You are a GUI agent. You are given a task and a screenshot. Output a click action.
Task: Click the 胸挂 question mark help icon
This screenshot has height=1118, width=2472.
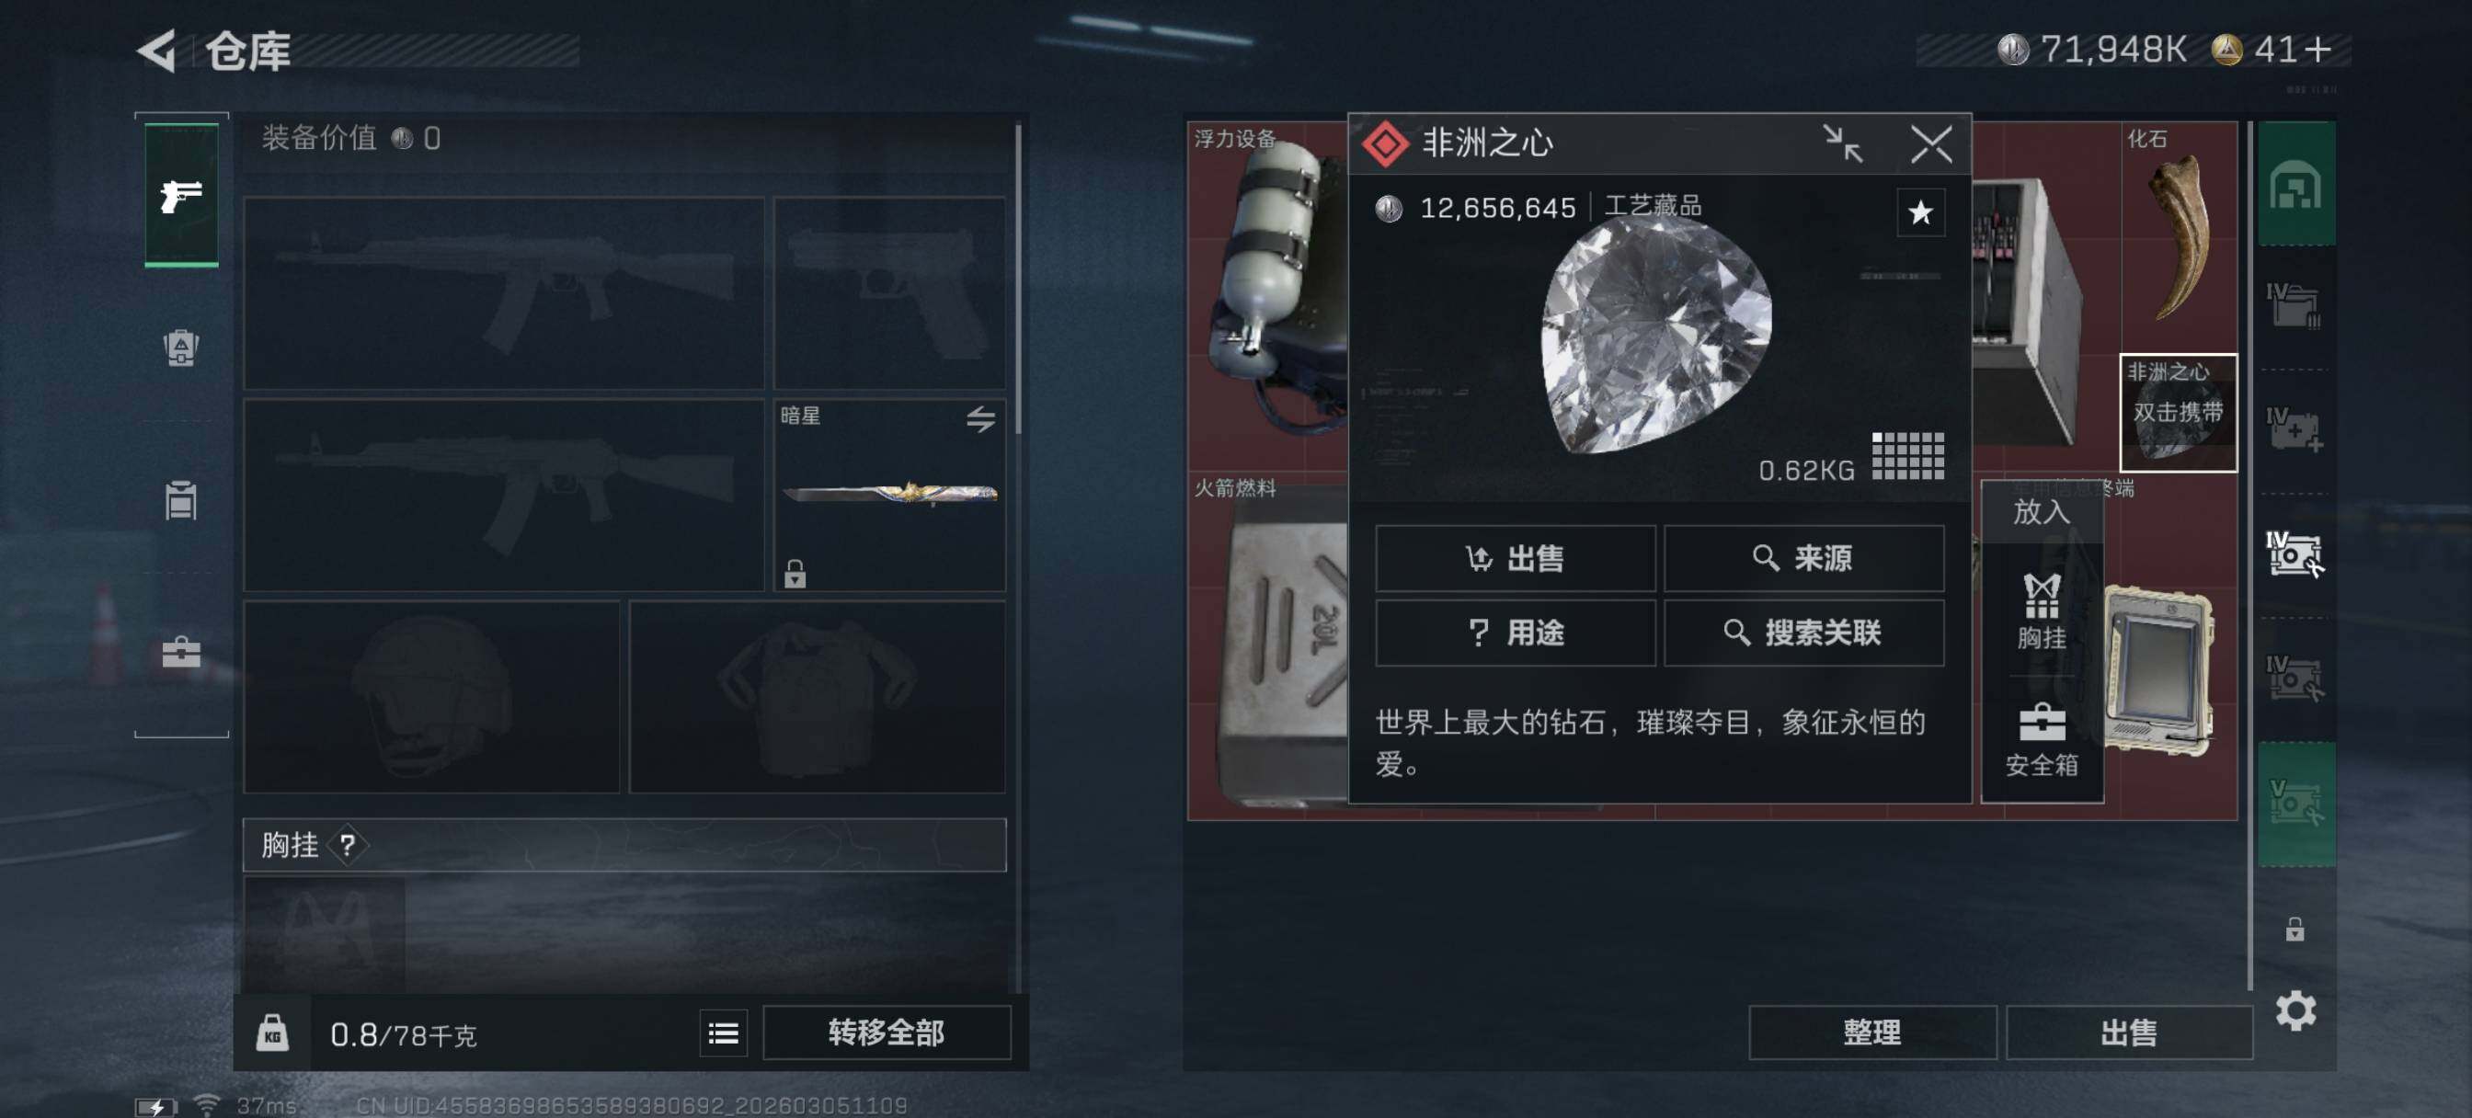(348, 846)
